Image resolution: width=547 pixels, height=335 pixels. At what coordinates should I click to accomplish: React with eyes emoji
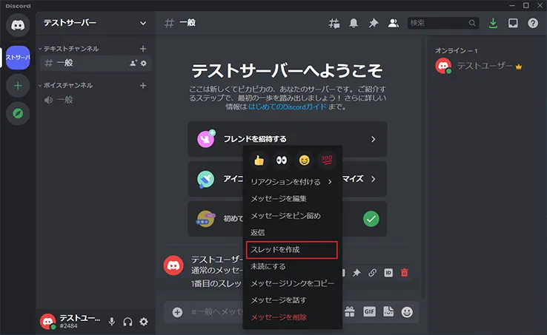[282, 160]
